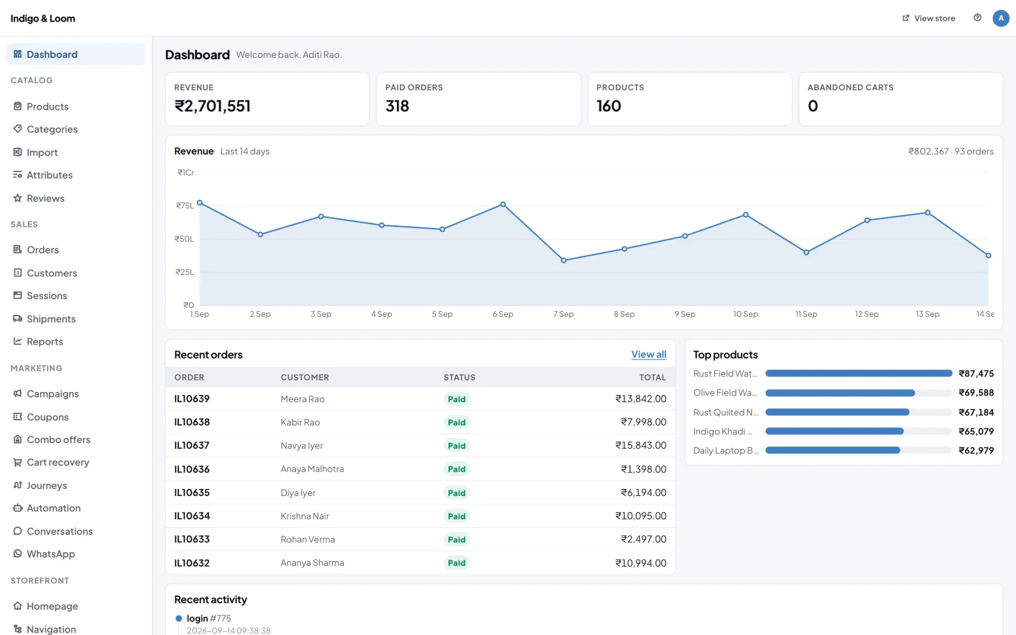1016x635 pixels.
Task: Click the TOTAL column header
Action: click(653, 377)
